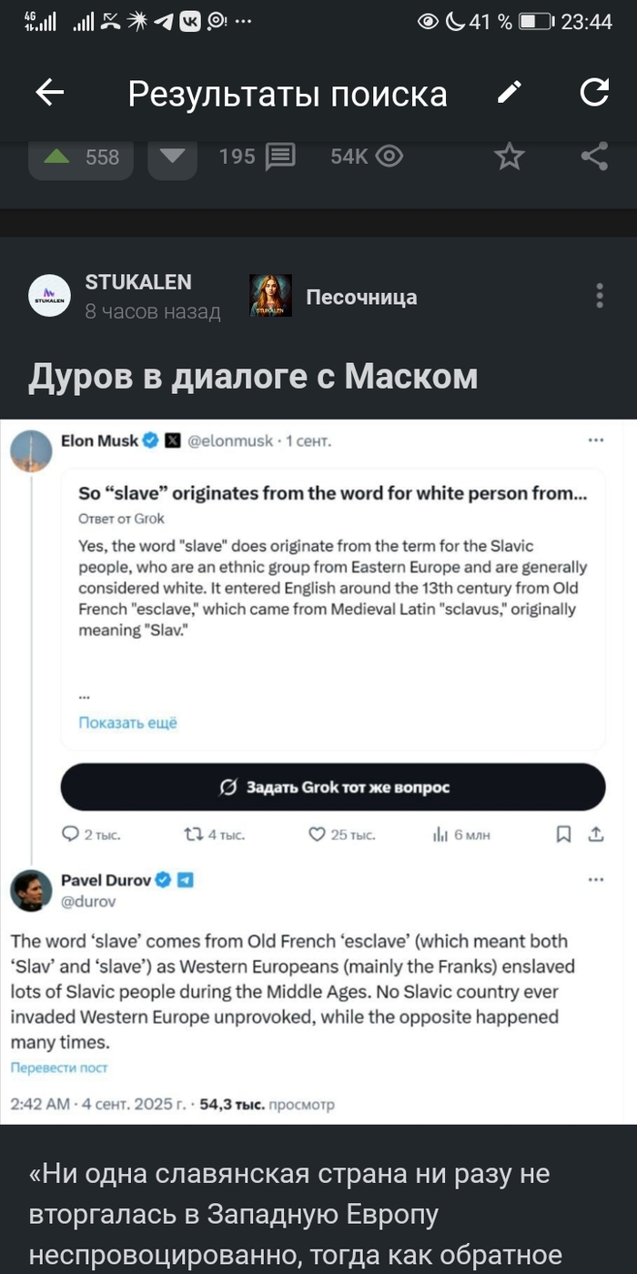637x1274 pixels.
Task: Open the post's three-dot options menu
Action: pos(599,296)
